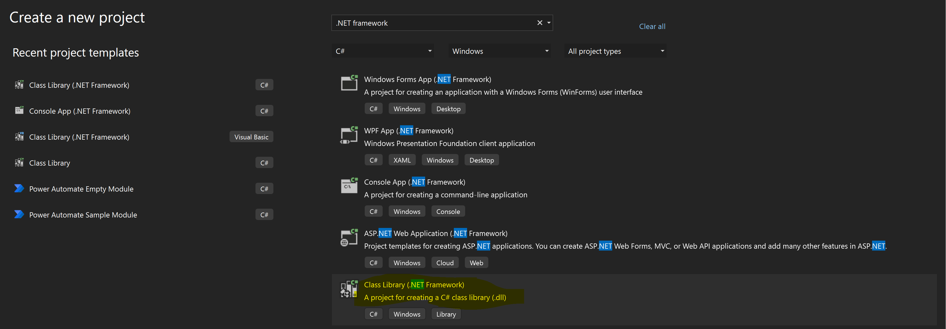This screenshot has width=946, height=329.
Task: Open the C# language filter dropdown
Action: point(383,51)
